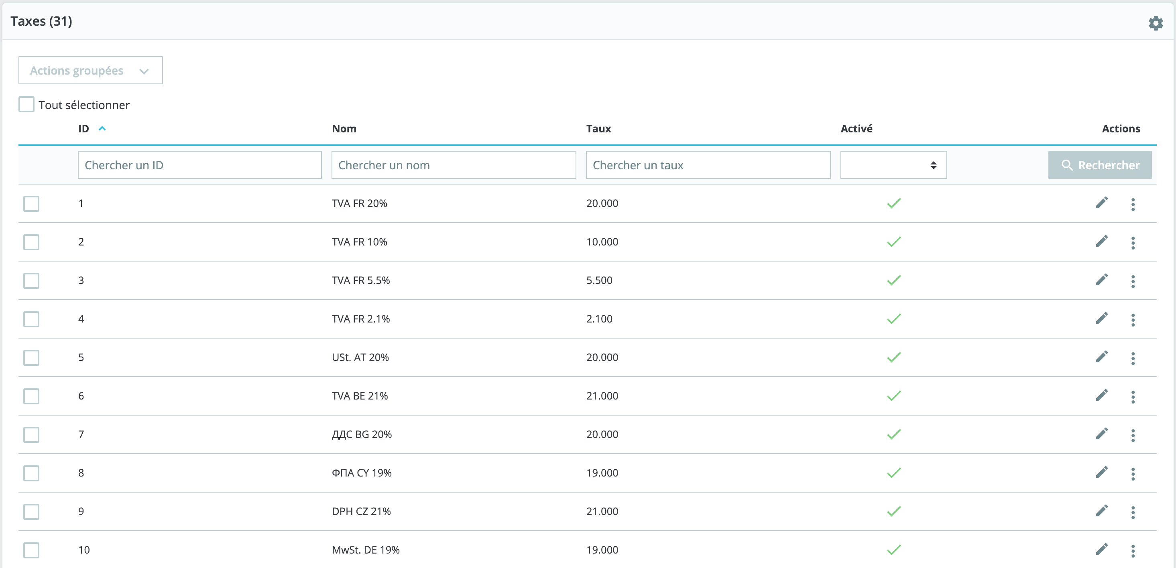This screenshot has width=1176, height=568.
Task: Open more actions for USt. AT 20%
Action: 1133,358
